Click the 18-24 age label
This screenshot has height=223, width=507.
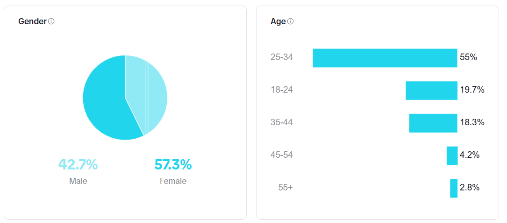coord(281,90)
